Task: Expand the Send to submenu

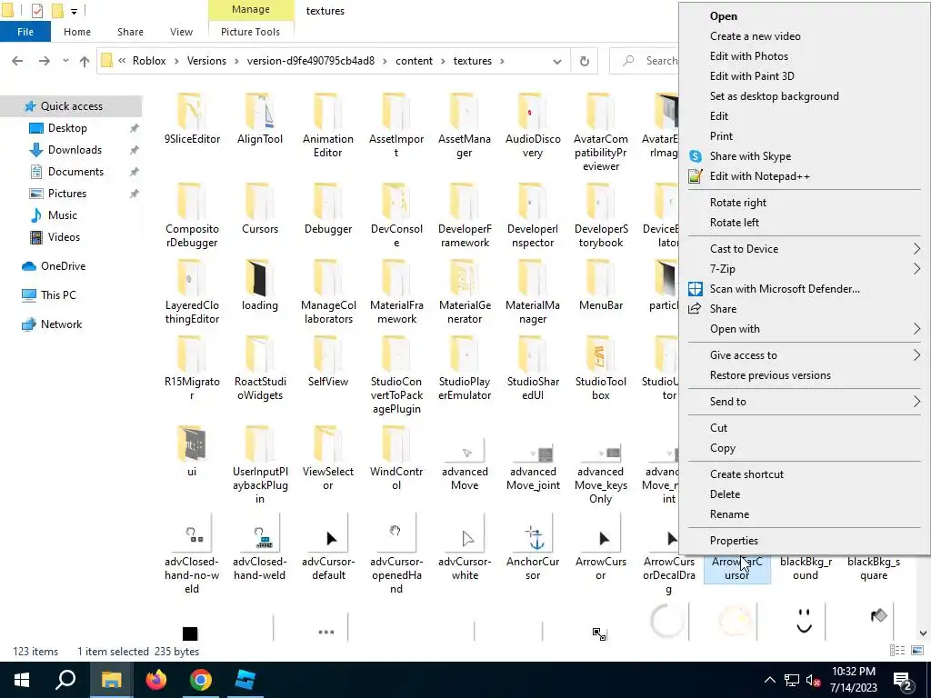Action: point(804,401)
